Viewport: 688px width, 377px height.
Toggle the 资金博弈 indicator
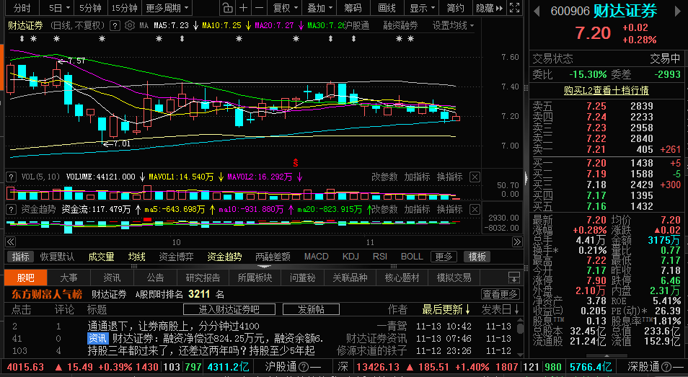click(177, 257)
